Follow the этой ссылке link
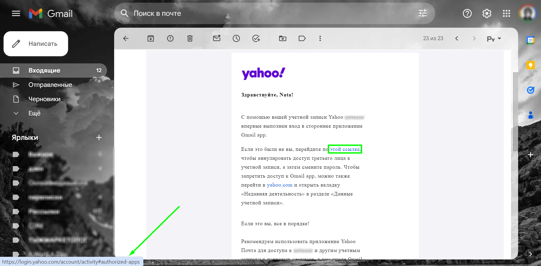The width and height of the screenshot is (541, 266). click(x=345, y=149)
